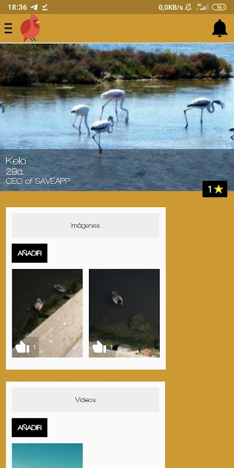Tap the star rating badge
The width and height of the screenshot is (234, 468).
tap(215, 189)
